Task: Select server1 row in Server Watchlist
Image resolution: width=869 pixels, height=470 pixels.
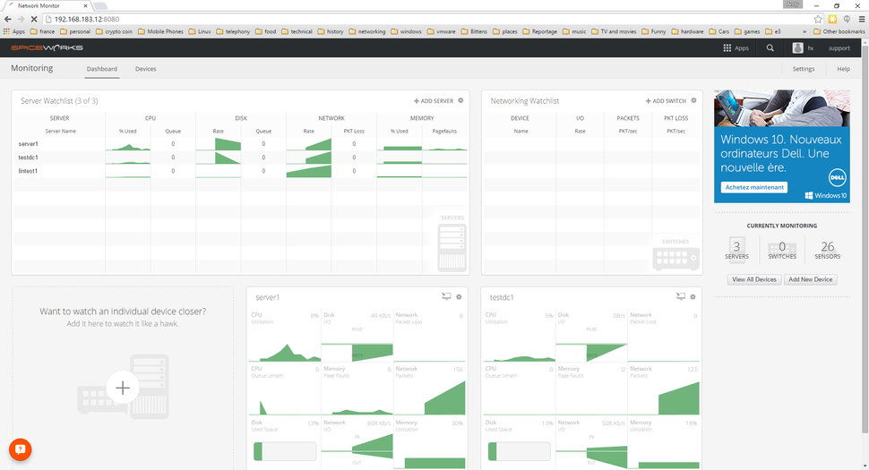Action: [240, 144]
